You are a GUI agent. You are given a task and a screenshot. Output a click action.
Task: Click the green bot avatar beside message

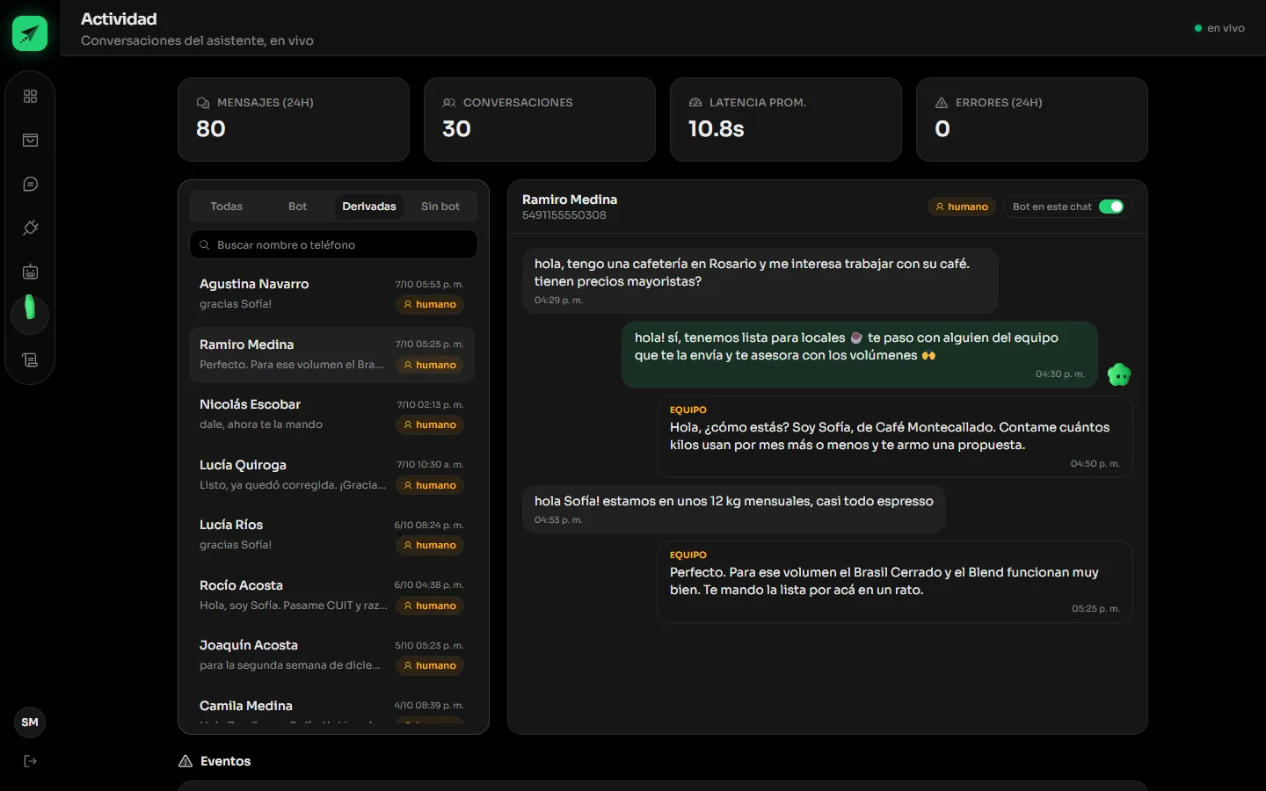(1119, 374)
